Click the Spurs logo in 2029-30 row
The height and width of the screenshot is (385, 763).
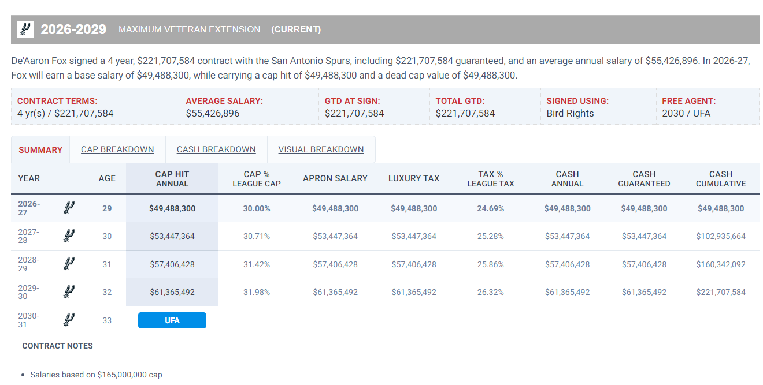(x=69, y=292)
